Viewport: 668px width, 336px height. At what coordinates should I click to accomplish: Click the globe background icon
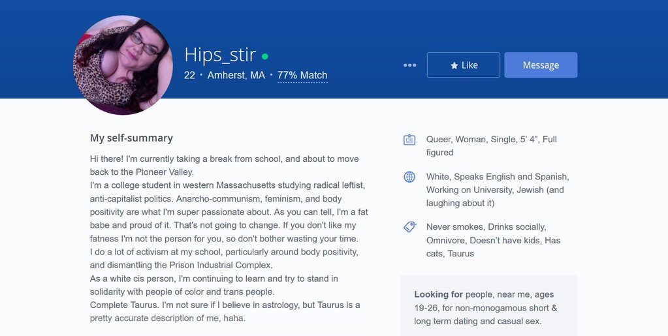(x=409, y=177)
